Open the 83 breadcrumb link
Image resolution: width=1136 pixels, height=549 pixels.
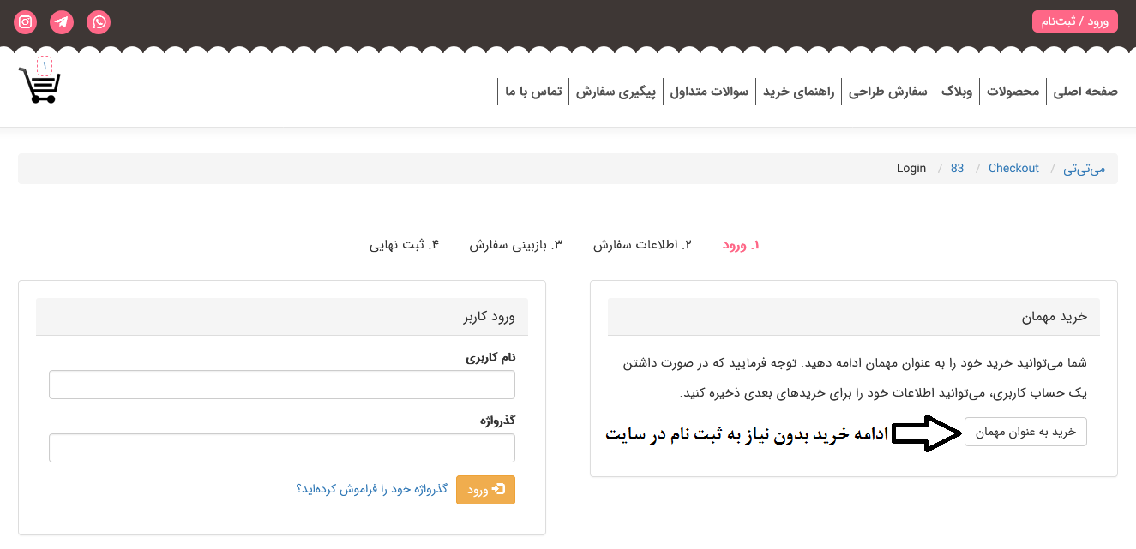tap(957, 168)
